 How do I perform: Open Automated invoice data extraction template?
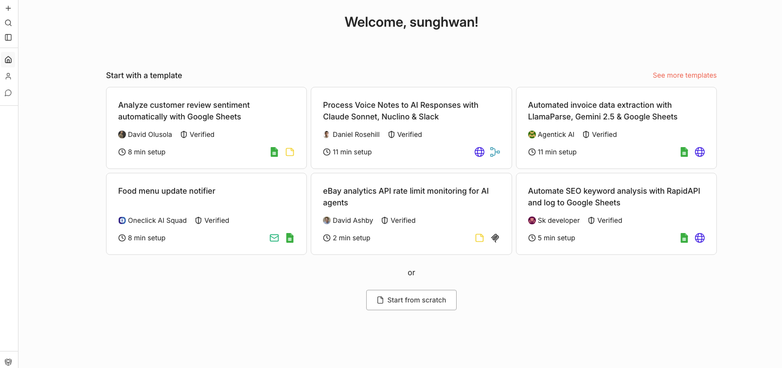pyautogui.click(x=603, y=111)
